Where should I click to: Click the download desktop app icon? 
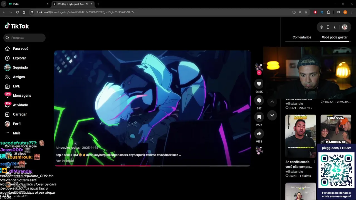coord(335,27)
